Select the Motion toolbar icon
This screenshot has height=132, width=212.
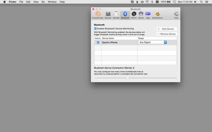coord(134,15)
